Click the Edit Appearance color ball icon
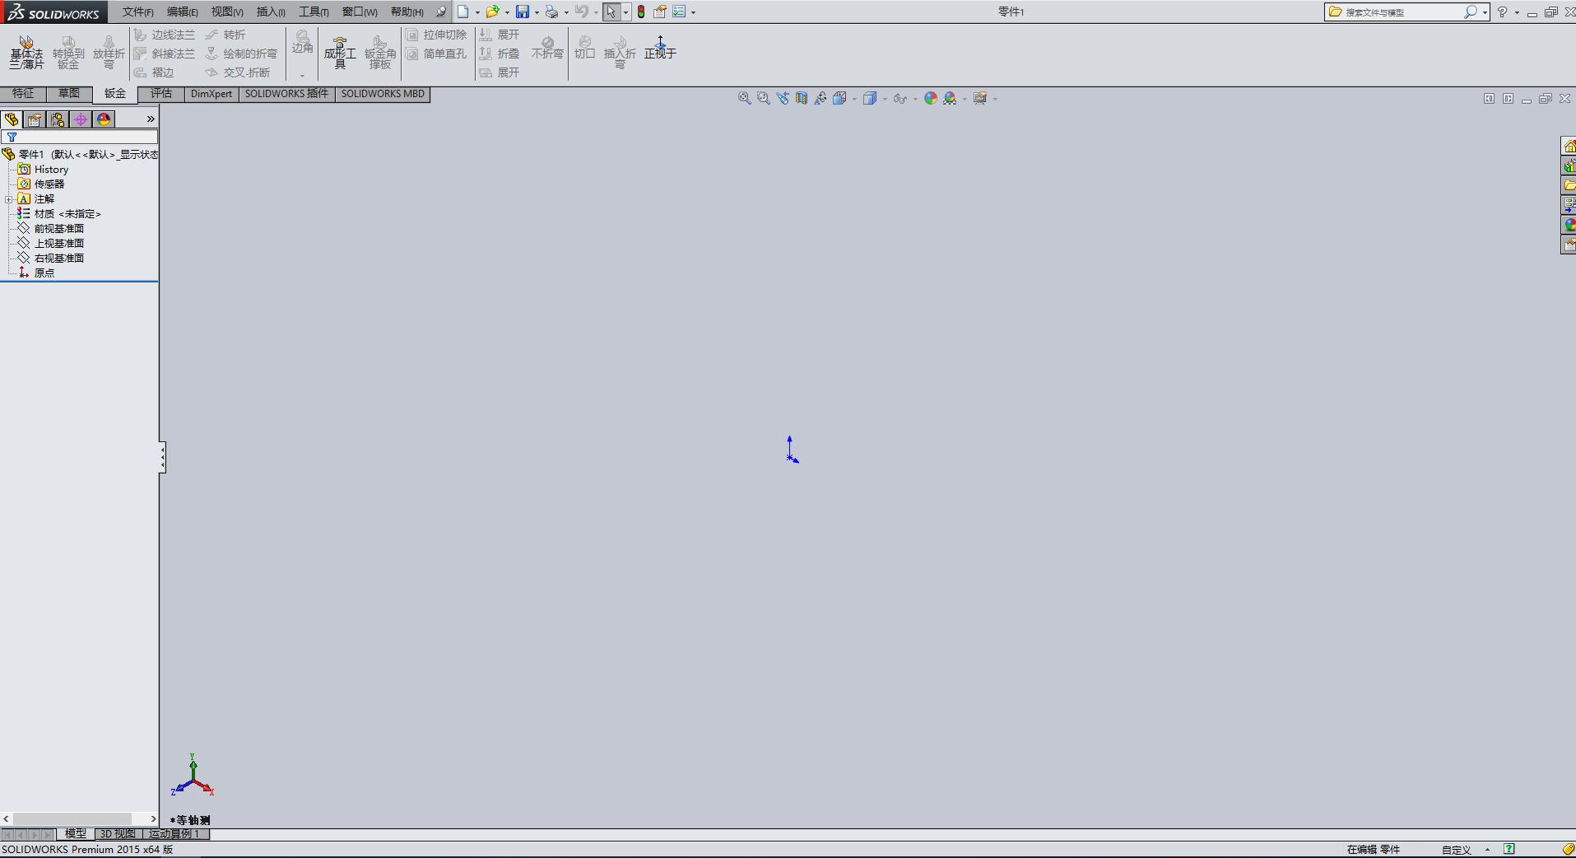Viewport: 1576px width, 858px height. [930, 98]
